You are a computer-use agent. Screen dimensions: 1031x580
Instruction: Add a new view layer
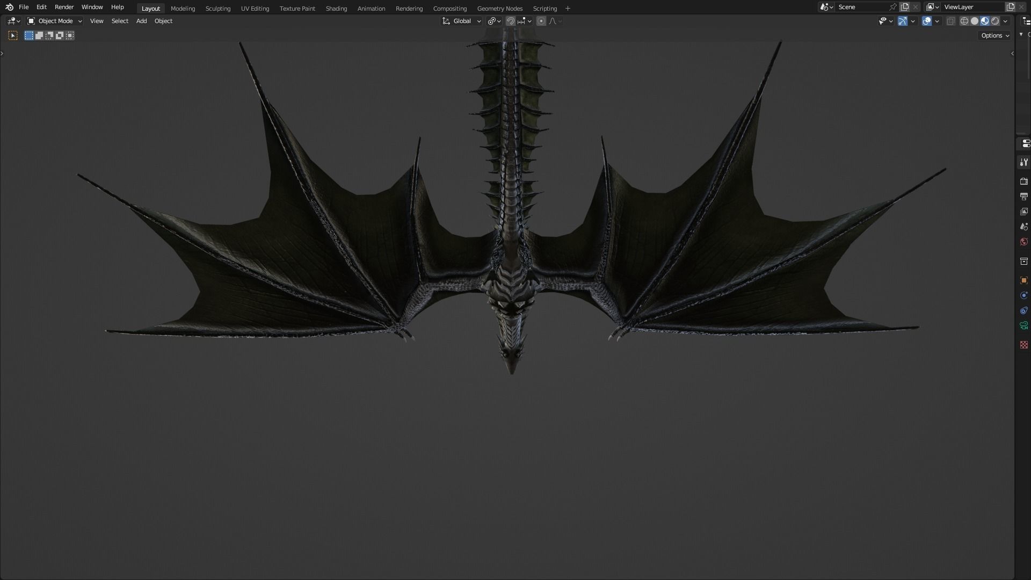click(x=1011, y=7)
